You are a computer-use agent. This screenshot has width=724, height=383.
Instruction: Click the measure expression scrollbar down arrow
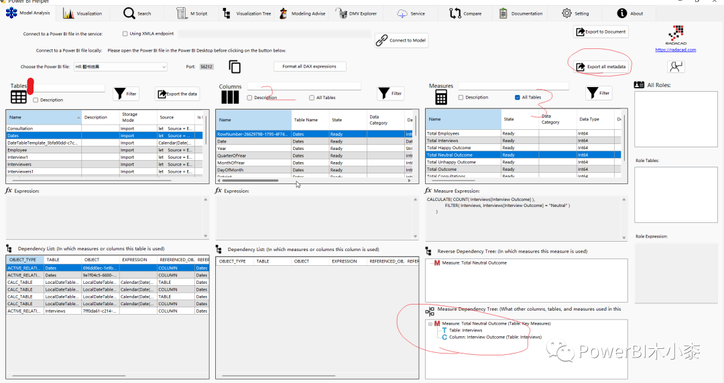[624, 238]
